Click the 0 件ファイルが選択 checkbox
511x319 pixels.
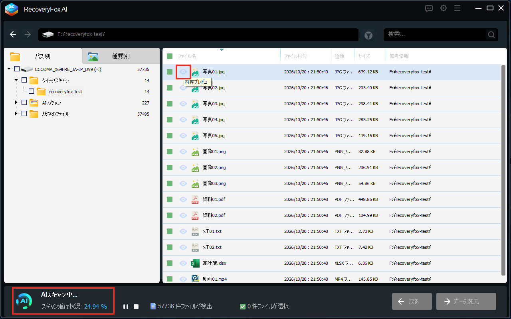click(243, 307)
